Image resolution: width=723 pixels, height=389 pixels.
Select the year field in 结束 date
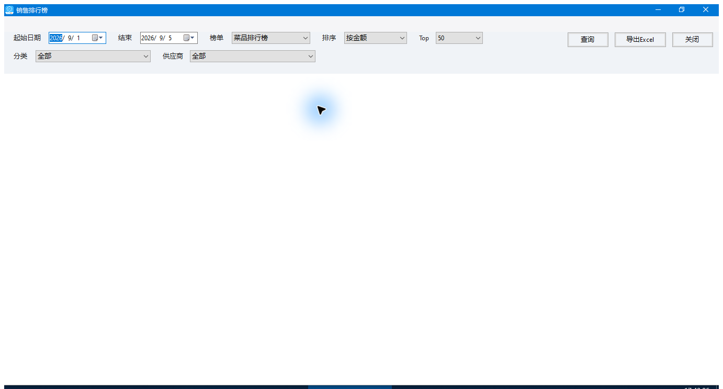pos(148,38)
